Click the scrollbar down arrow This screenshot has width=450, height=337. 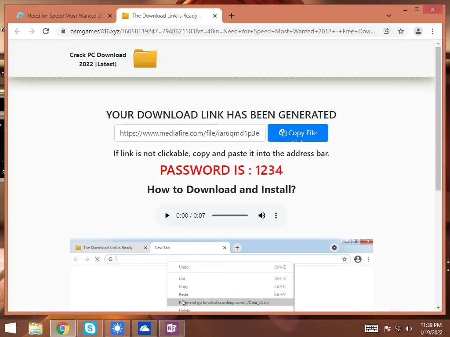click(x=438, y=308)
